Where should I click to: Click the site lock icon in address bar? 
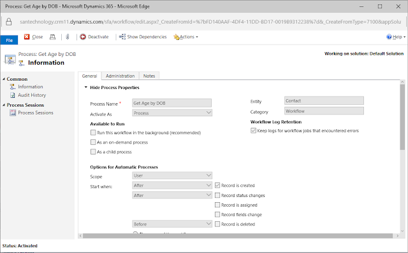click(x=9, y=22)
